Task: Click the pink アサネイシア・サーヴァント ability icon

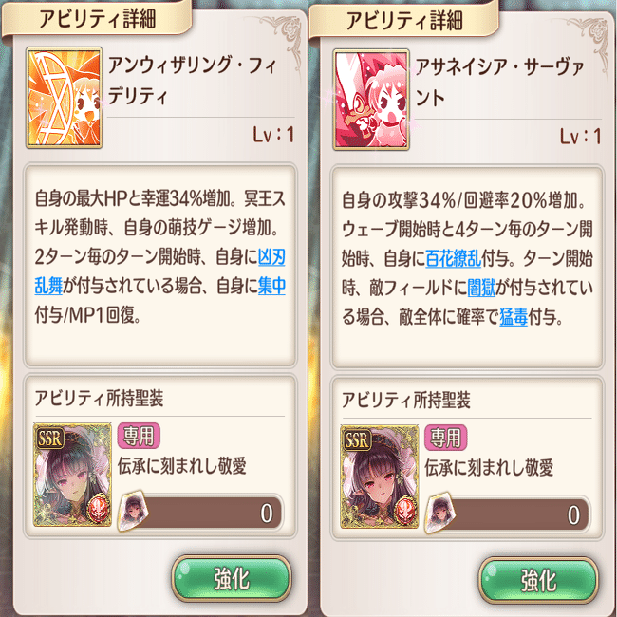Action: click(x=371, y=100)
